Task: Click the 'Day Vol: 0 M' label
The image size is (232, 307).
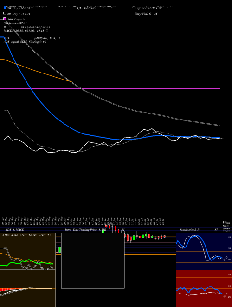Action: 146,13
